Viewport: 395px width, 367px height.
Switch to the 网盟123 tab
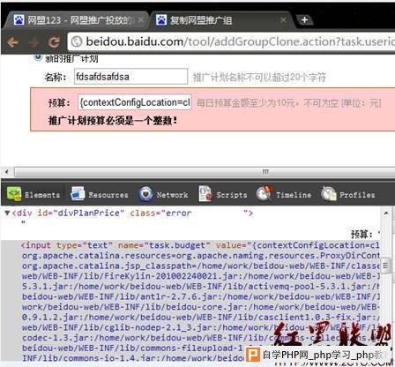point(75,20)
